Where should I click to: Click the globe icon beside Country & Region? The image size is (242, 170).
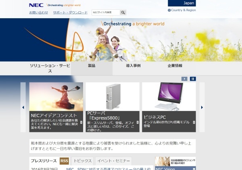169,10
